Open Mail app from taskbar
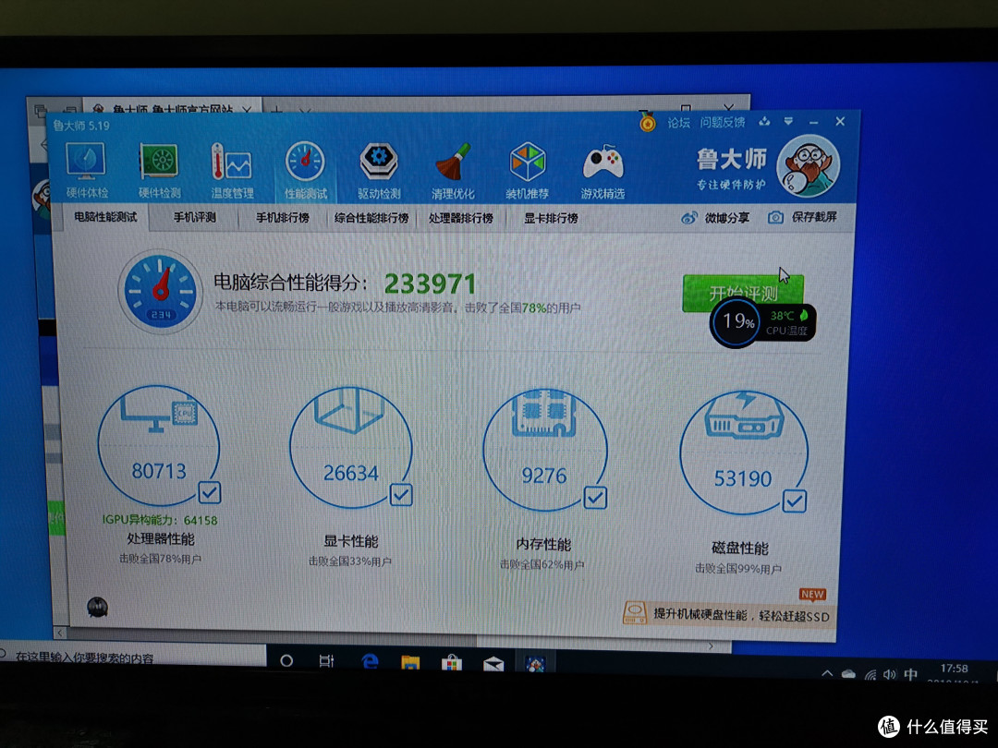Screen dimensions: 998x748 tap(493, 665)
